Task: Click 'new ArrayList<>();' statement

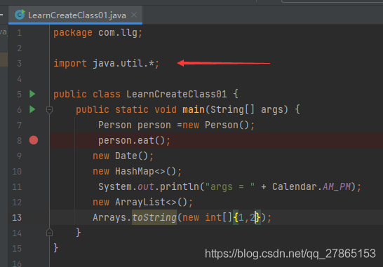Action: point(142,202)
